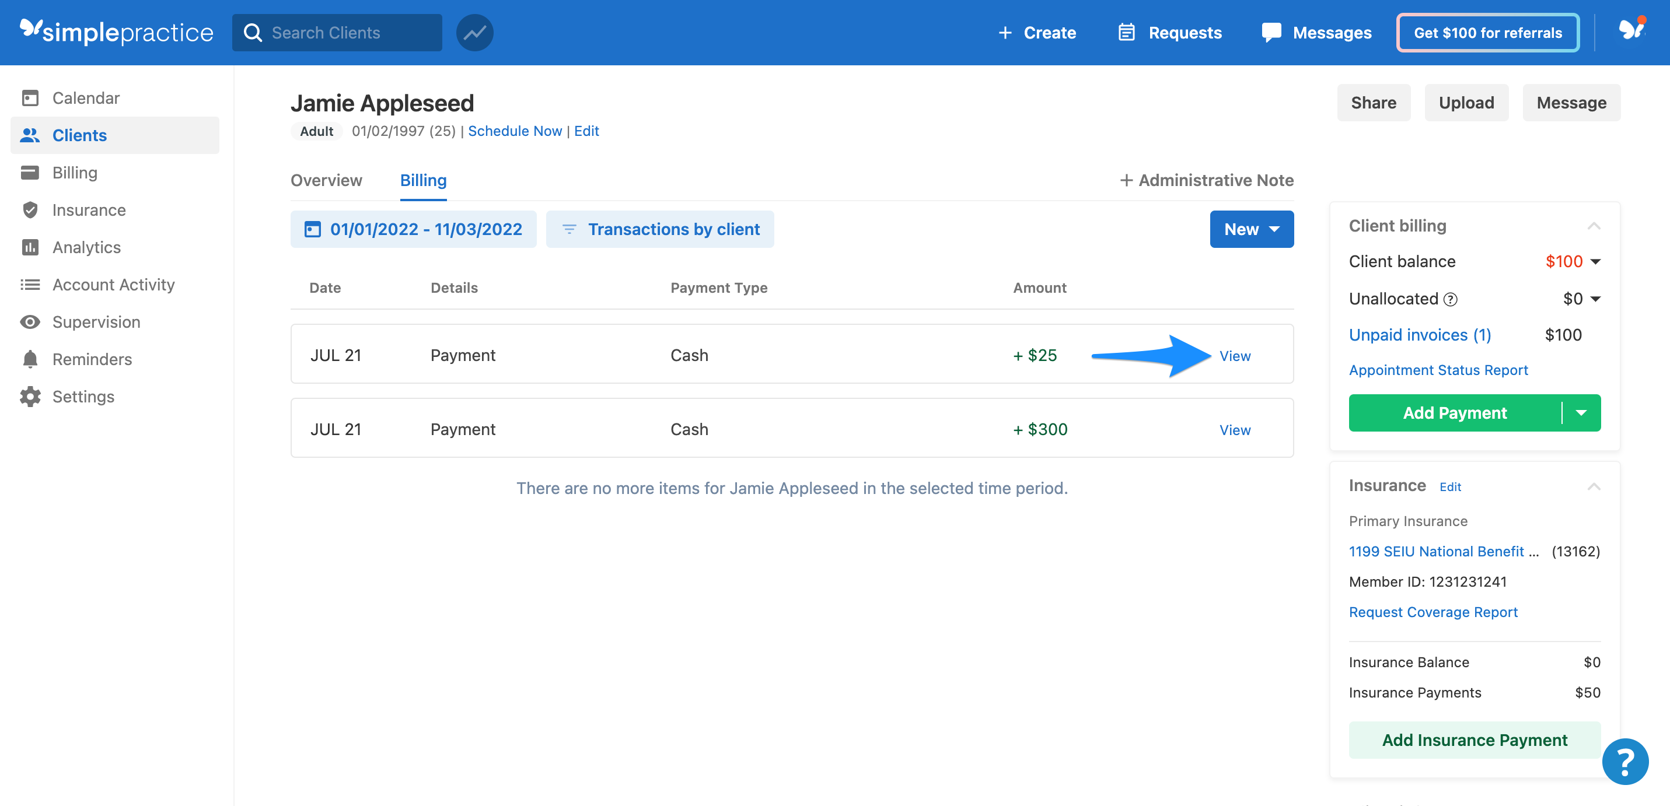Viewport: 1670px width, 806px height.
Task: Open the Analytics section
Action: [x=87, y=247]
